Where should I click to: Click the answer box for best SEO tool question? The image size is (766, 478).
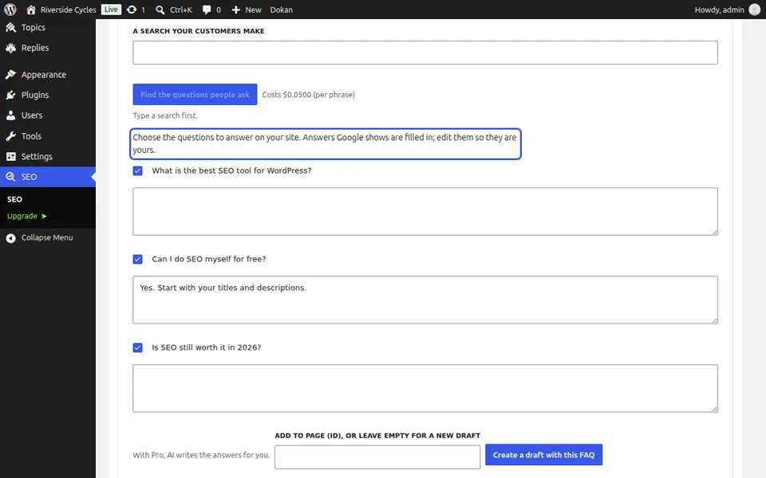coord(425,212)
